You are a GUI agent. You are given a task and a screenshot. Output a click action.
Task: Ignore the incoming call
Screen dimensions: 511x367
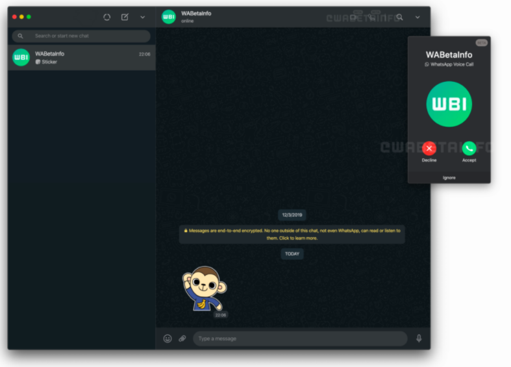[449, 177]
